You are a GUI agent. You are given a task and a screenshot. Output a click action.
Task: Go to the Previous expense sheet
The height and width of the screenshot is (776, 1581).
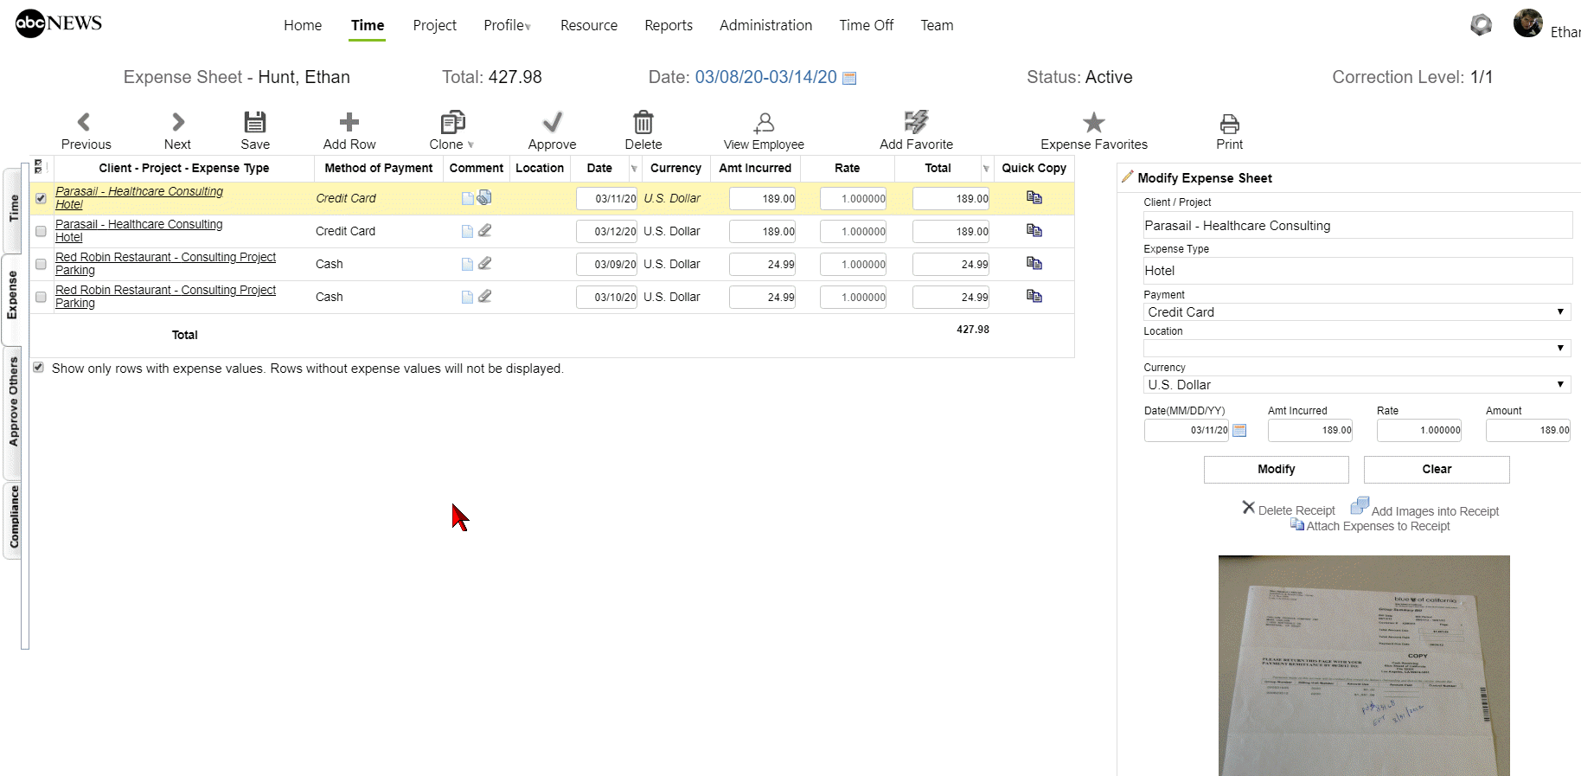[86, 131]
